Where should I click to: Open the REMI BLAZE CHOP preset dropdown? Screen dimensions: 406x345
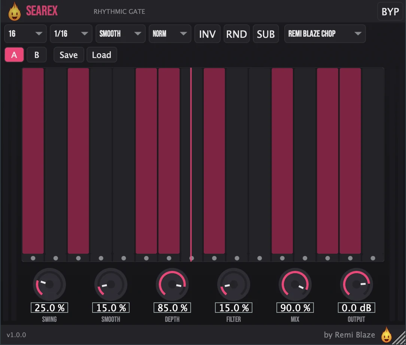click(325, 34)
